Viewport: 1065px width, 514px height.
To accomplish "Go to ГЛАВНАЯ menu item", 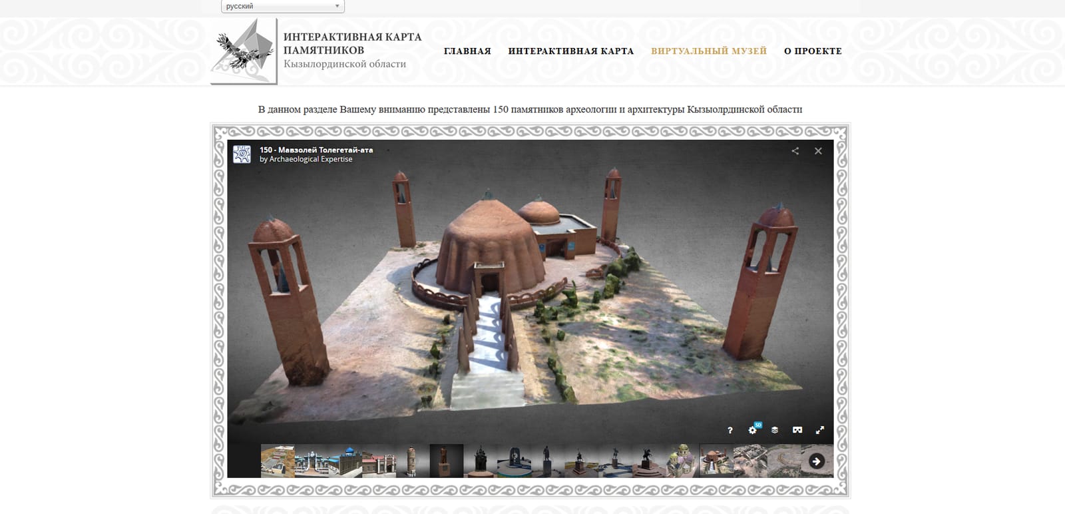I will tap(467, 51).
